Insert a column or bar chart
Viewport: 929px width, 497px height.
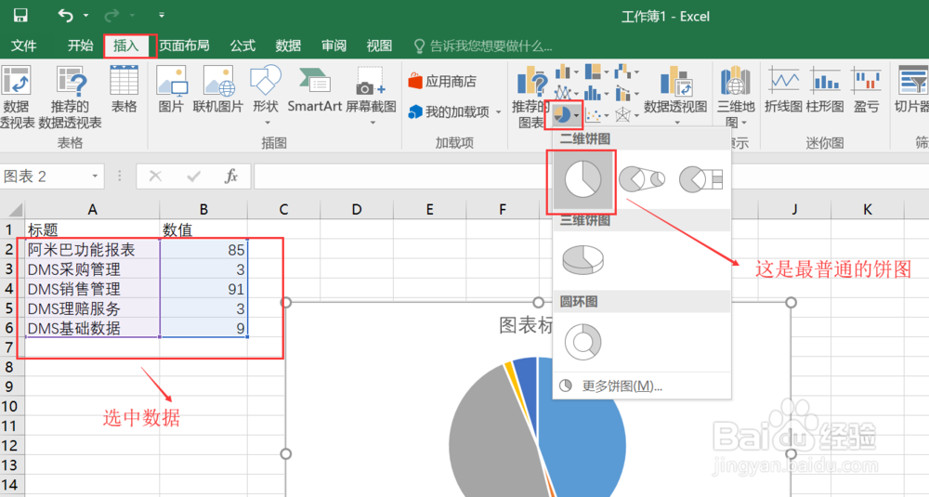point(562,72)
